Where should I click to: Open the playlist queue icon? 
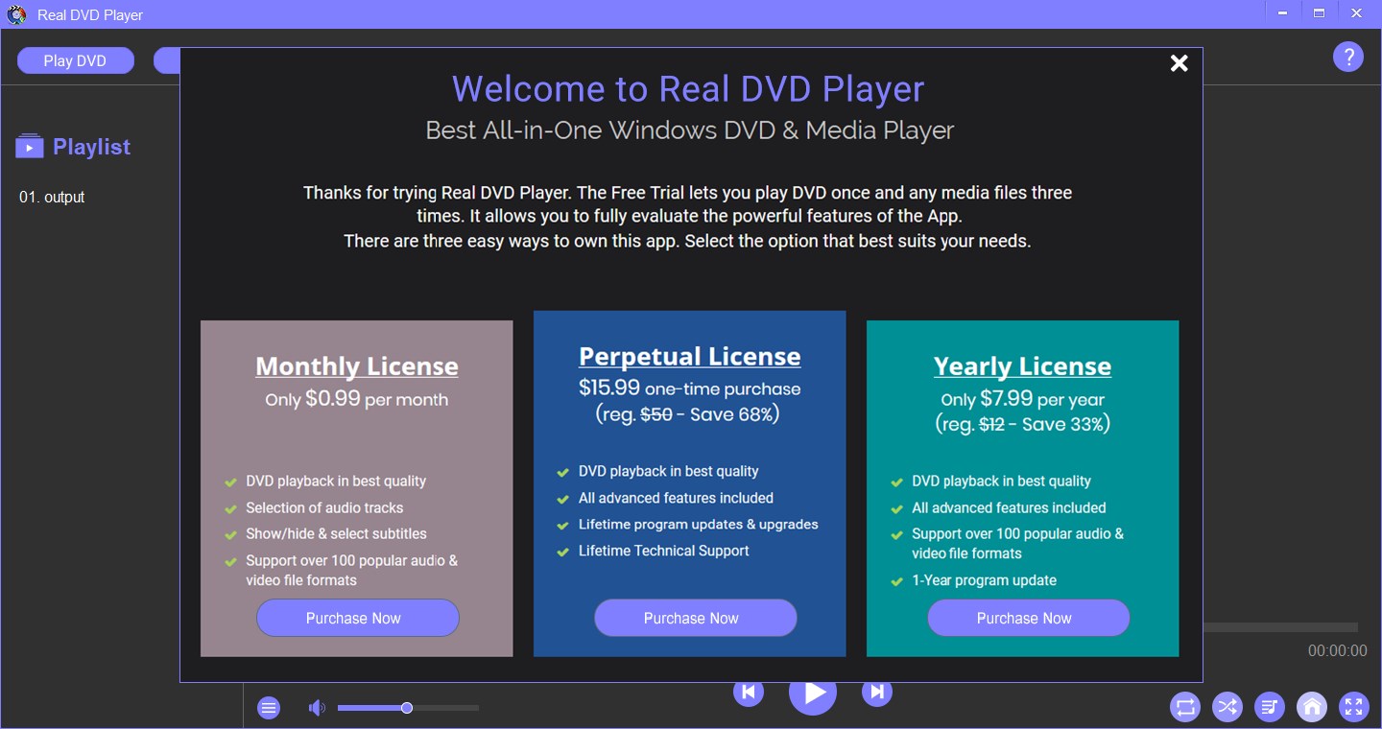point(1270,708)
